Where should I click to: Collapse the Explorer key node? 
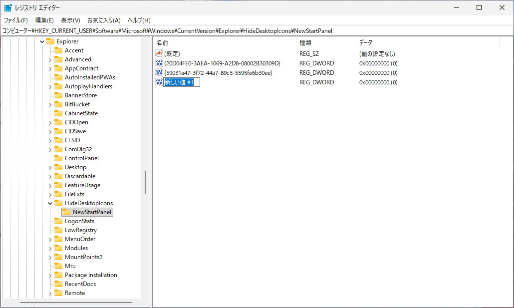[42, 41]
